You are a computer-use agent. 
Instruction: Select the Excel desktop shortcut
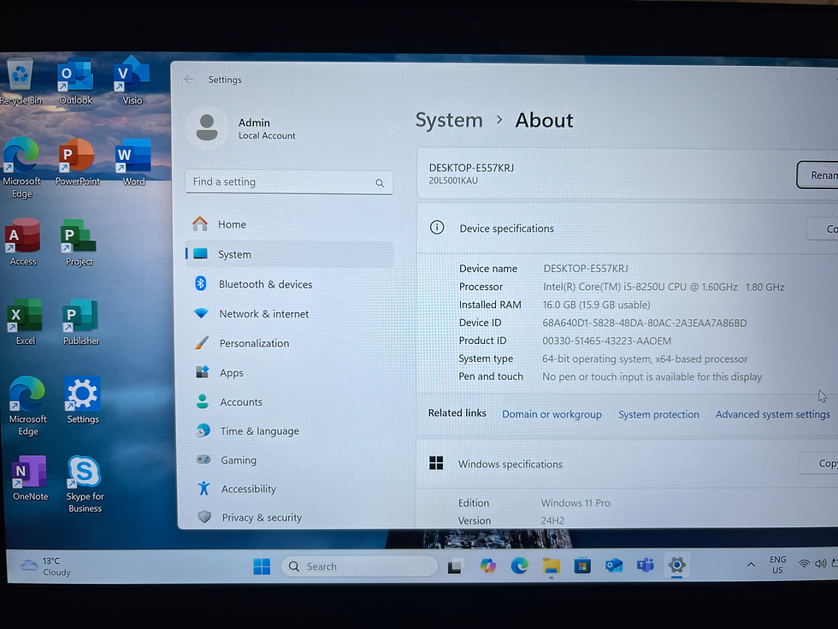(25, 322)
